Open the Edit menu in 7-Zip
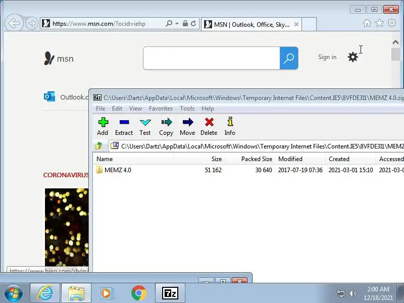 [x=117, y=109]
